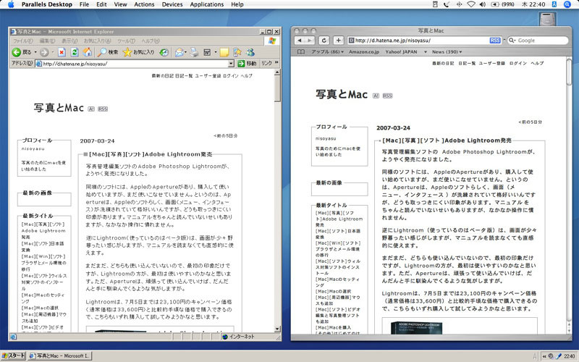Viewport: 579px width, 362px height.
Task: Expand the リンク links chevron in IE
Action: coord(276,64)
